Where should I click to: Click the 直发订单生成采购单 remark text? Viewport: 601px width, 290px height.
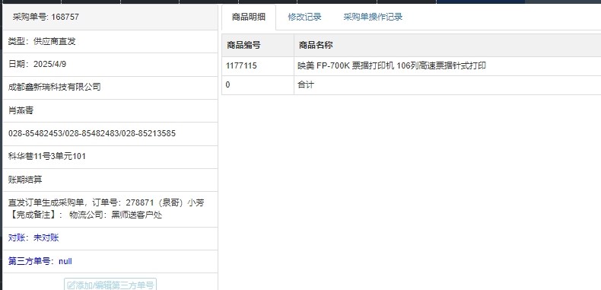[x=107, y=209]
